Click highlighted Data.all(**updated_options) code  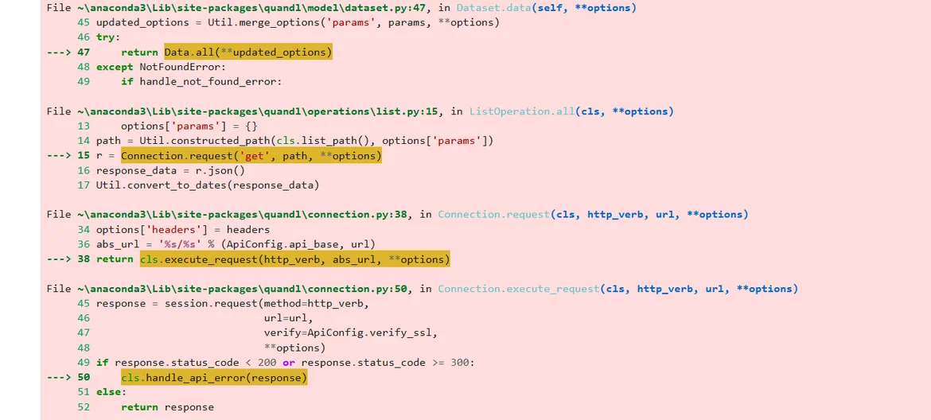[x=248, y=52]
